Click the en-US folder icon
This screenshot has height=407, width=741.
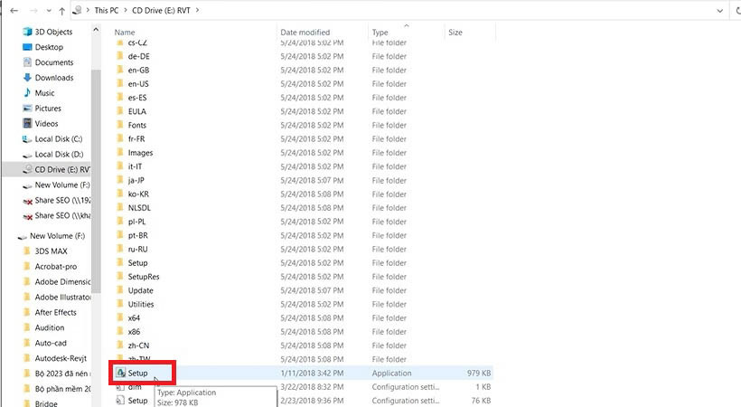click(120, 83)
